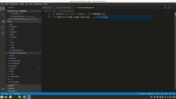Open the Explorer view in activity bar
The height and width of the screenshot is (99, 176).
point(3,9)
